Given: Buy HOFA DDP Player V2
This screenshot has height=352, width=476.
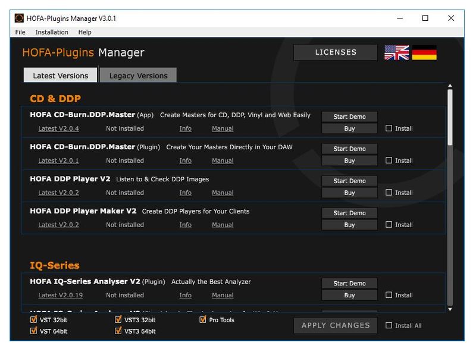Looking at the screenshot, I should [349, 193].
